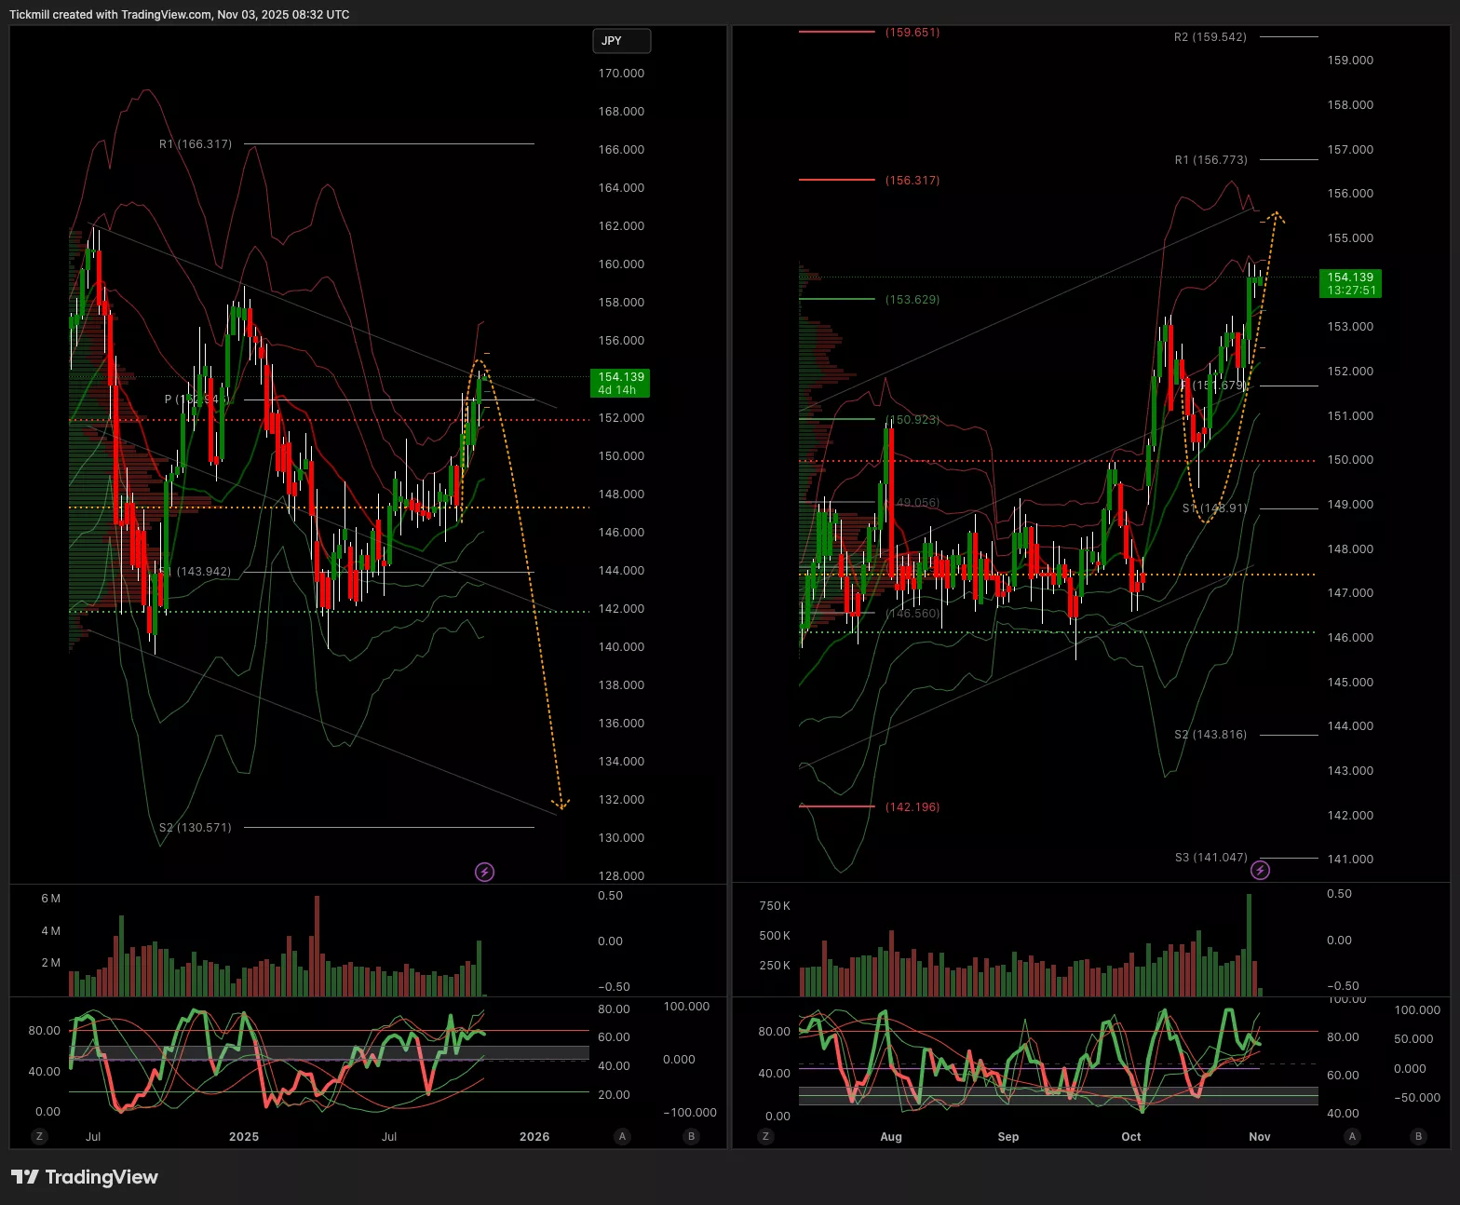The height and width of the screenshot is (1205, 1460).
Task: Click the Z timezone icon on right chart
Action: [765, 1136]
